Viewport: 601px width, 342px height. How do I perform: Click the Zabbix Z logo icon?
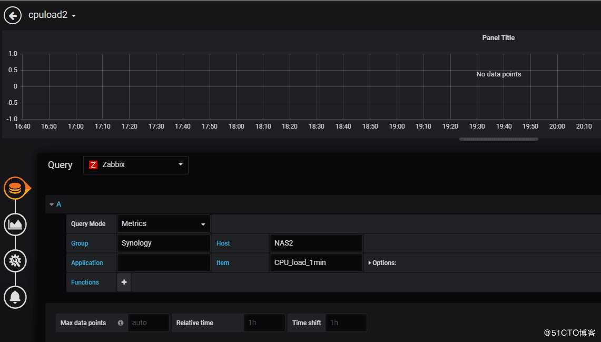pyautogui.click(x=93, y=165)
